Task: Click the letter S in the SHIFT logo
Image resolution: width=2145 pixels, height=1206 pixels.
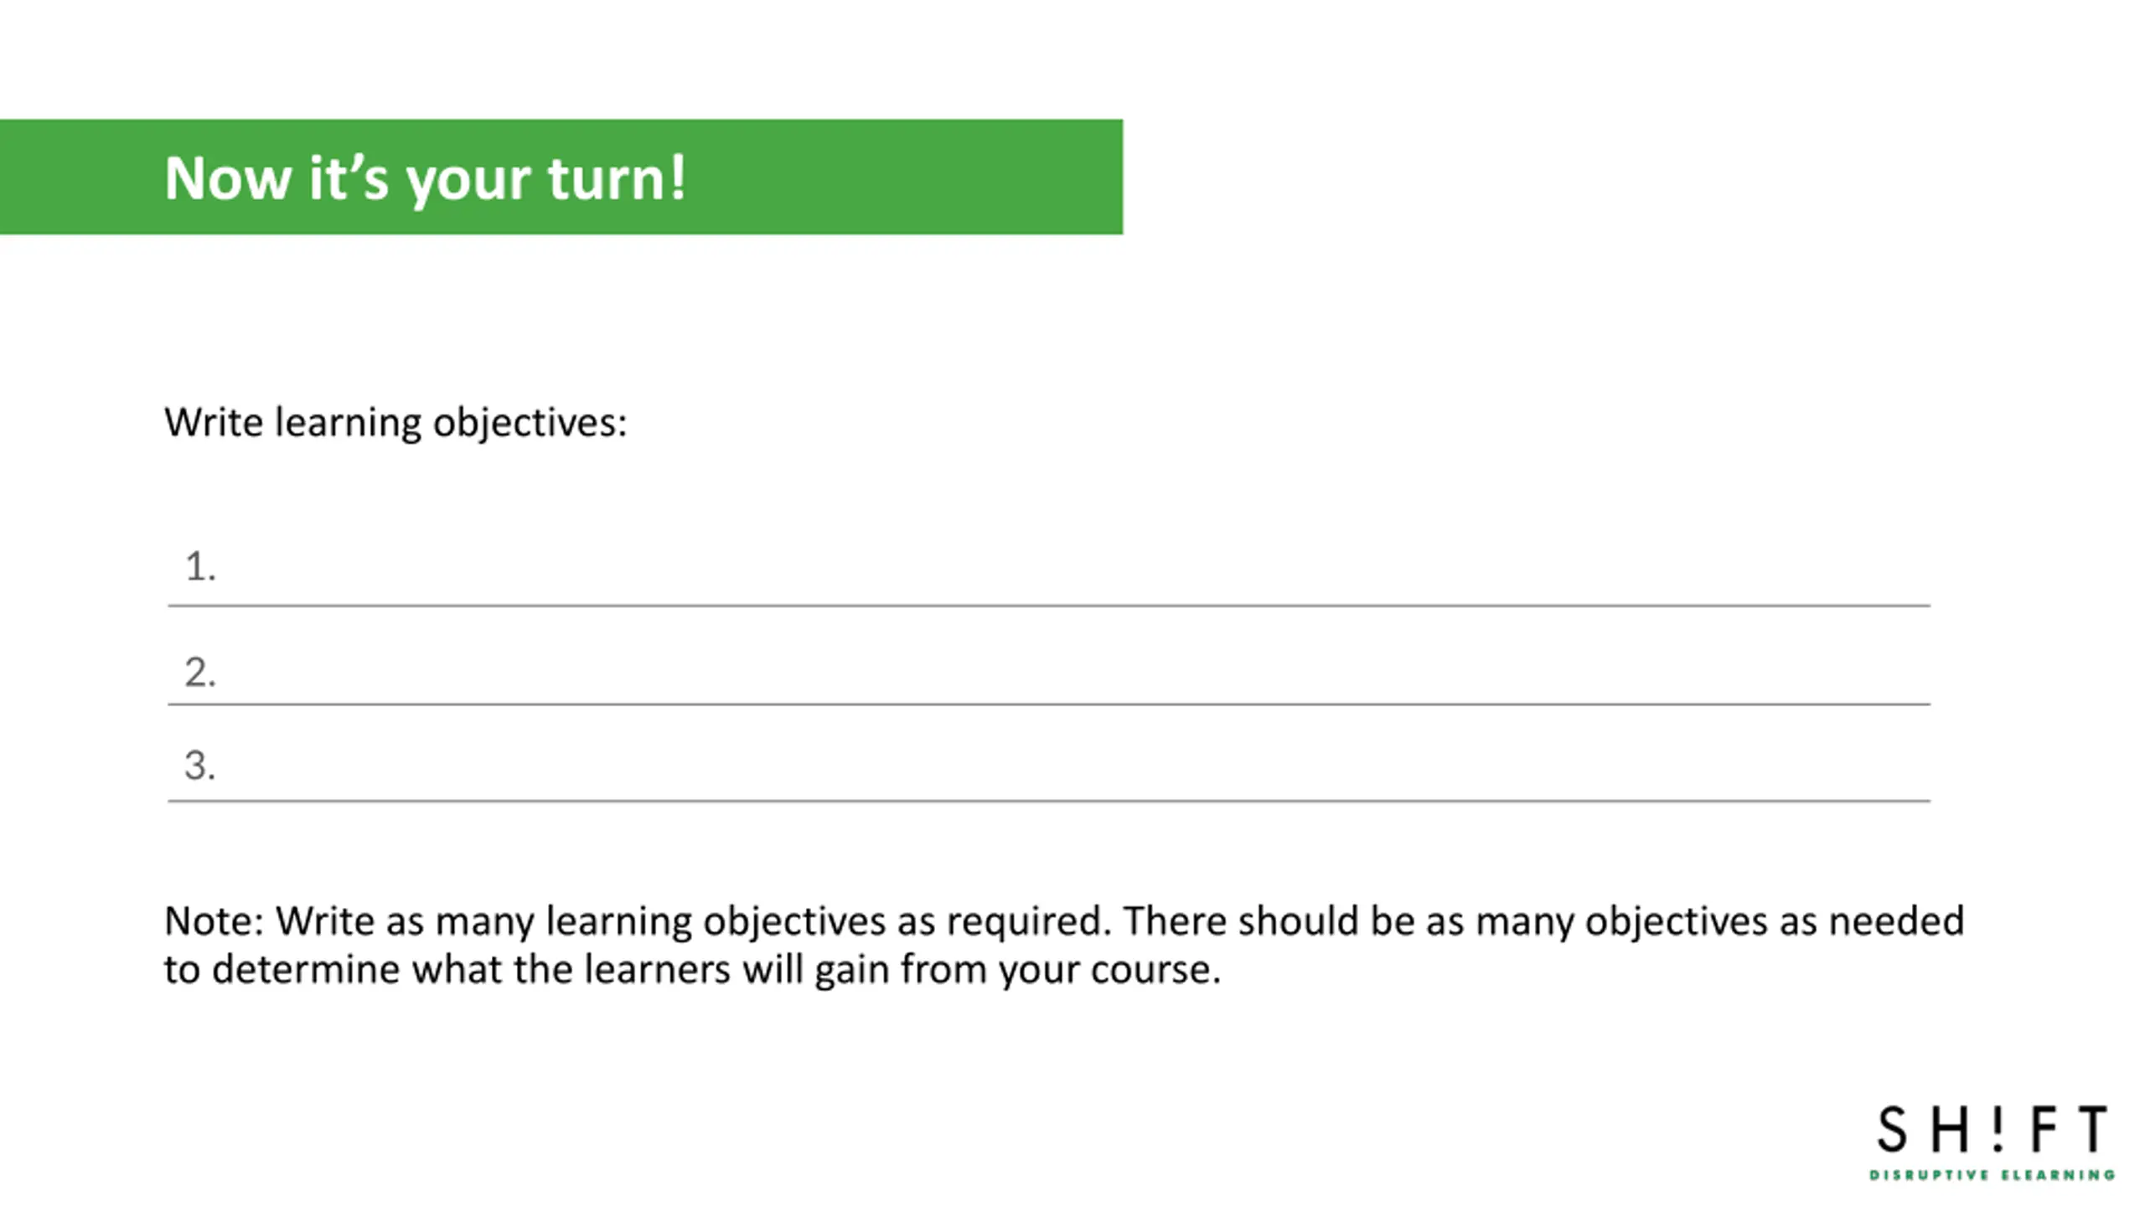Action: point(1893,1129)
